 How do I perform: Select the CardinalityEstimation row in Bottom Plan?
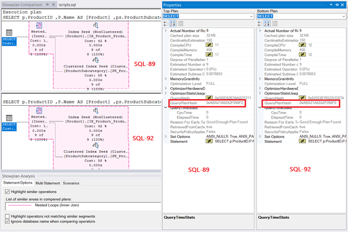(304, 40)
